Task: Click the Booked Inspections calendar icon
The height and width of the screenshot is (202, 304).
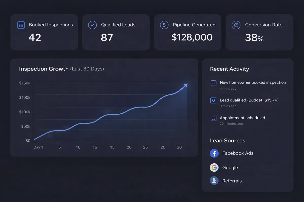Action: click(x=21, y=25)
